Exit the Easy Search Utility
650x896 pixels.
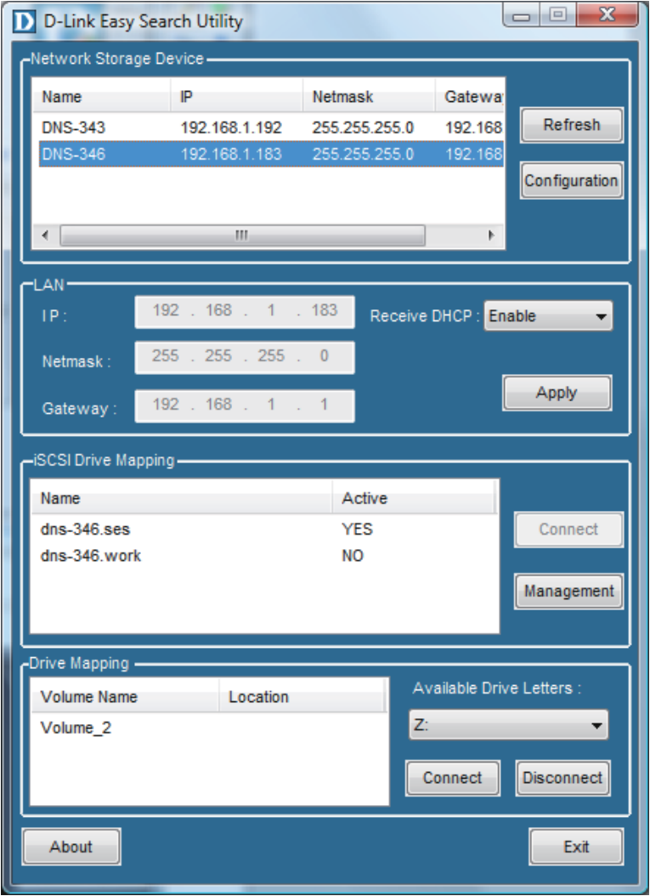click(576, 847)
